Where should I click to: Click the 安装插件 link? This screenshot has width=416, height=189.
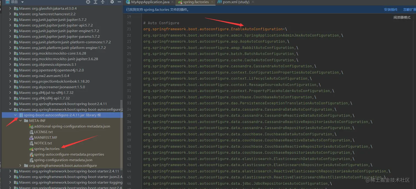tap(391, 10)
